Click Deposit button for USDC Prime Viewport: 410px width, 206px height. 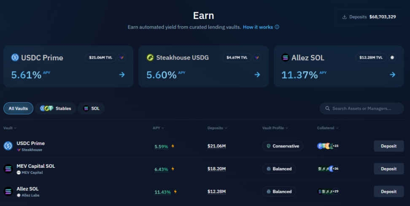388,146
